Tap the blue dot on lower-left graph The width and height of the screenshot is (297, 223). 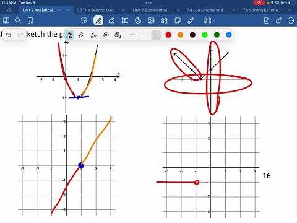[x=81, y=165]
